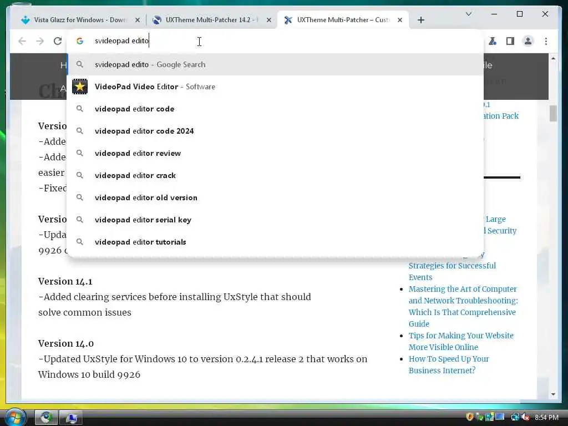568x426 pixels.
Task: Reload the current page
Action: coord(58,41)
